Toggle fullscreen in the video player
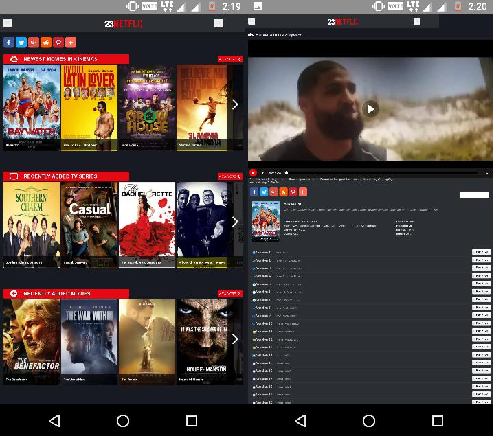Screen dimensions: 494x436 (488, 172)
